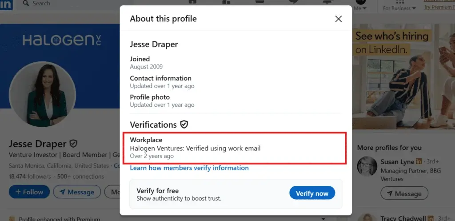Click the Verify now button
The height and width of the screenshot is (221, 455).
pyautogui.click(x=312, y=193)
